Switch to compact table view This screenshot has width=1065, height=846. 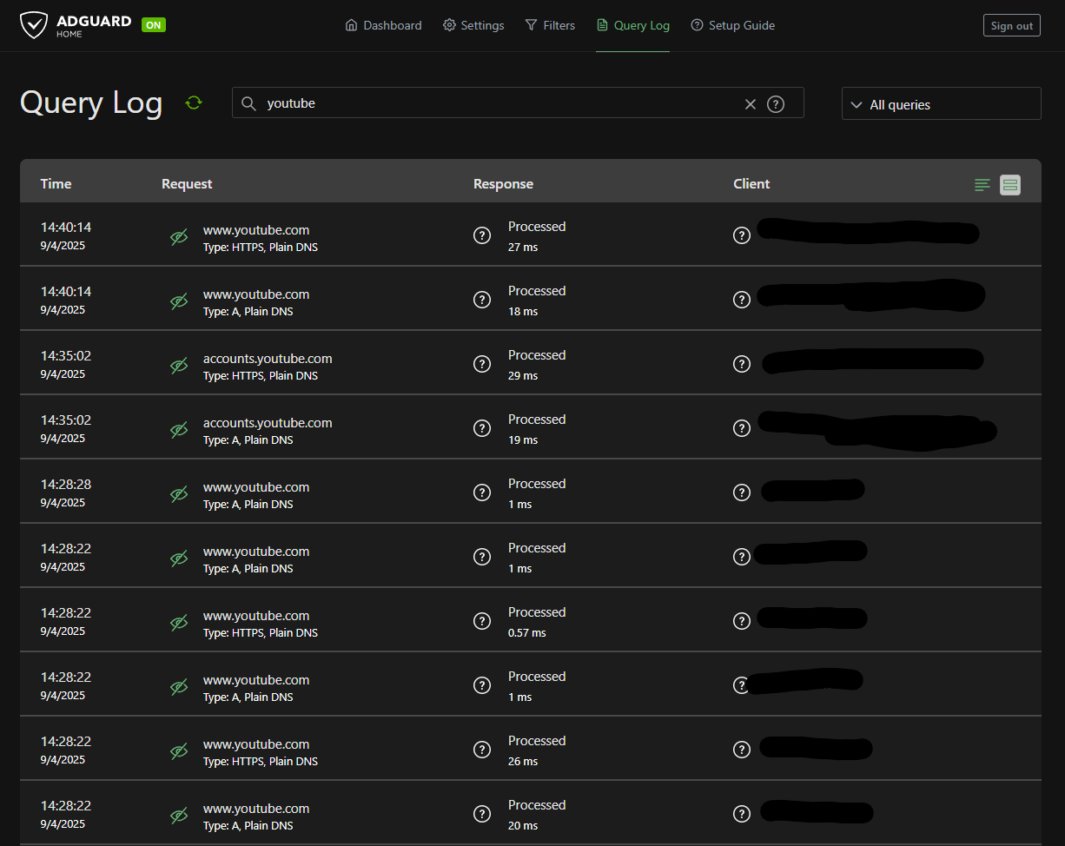coord(982,184)
